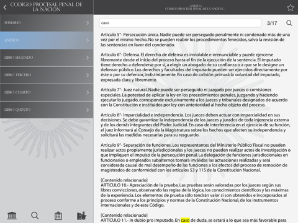
Task: Open the search tool in bottom bar
Action: 35,216
